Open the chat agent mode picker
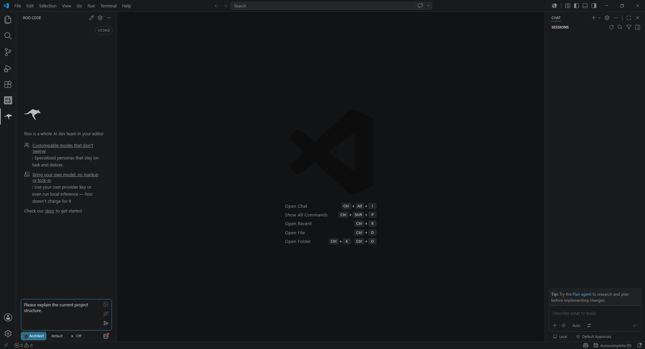 coord(564,326)
